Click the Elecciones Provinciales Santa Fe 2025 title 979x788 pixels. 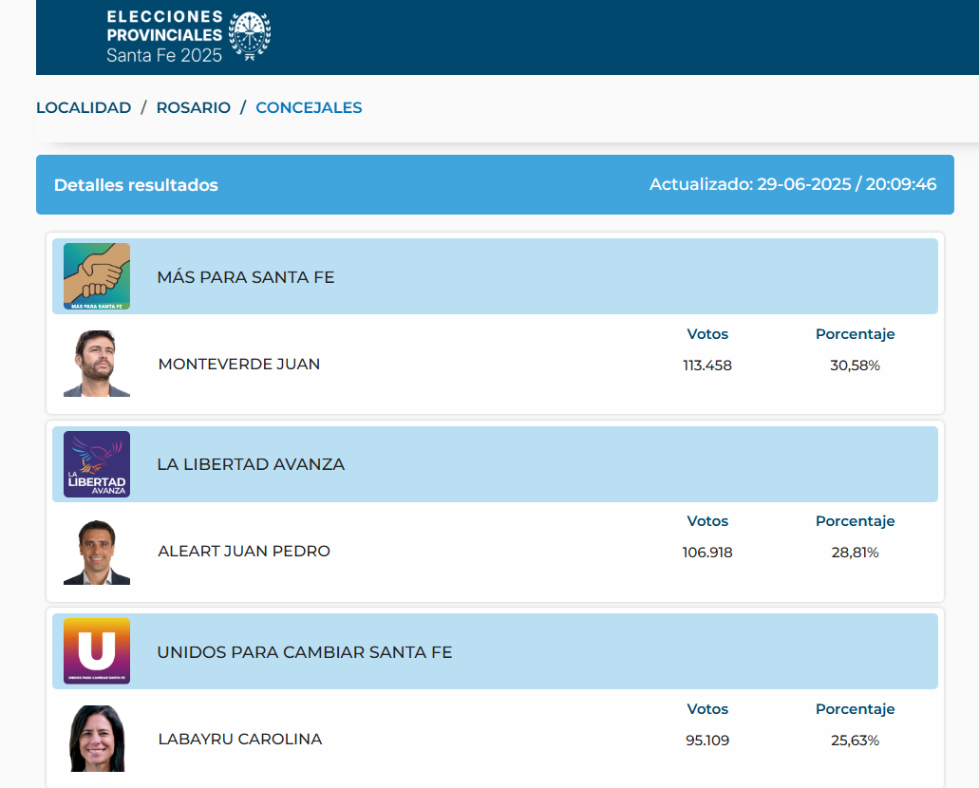click(x=164, y=36)
